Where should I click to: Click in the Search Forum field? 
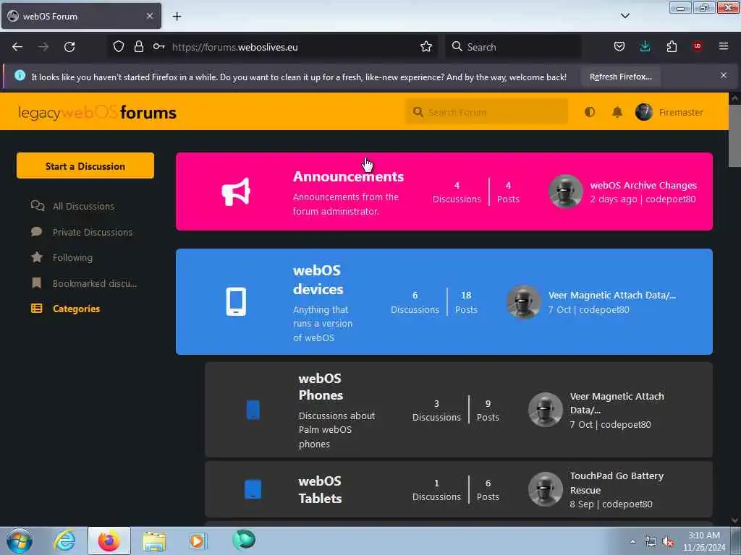(x=487, y=112)
